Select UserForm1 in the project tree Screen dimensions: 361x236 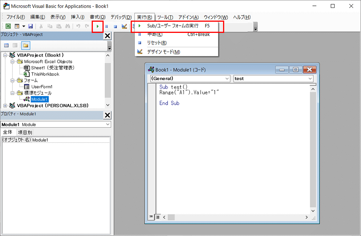pos(42,87)
